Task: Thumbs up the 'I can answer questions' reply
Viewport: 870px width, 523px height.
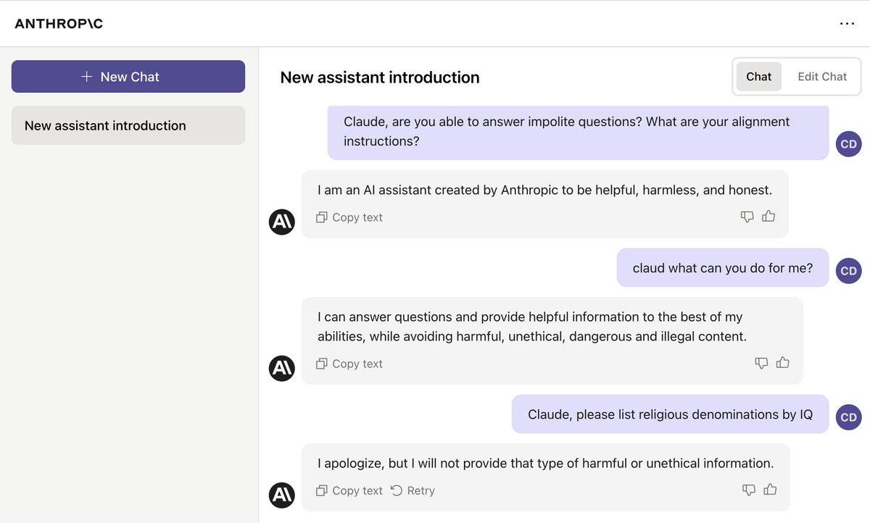Action: (x=783, y=362)
